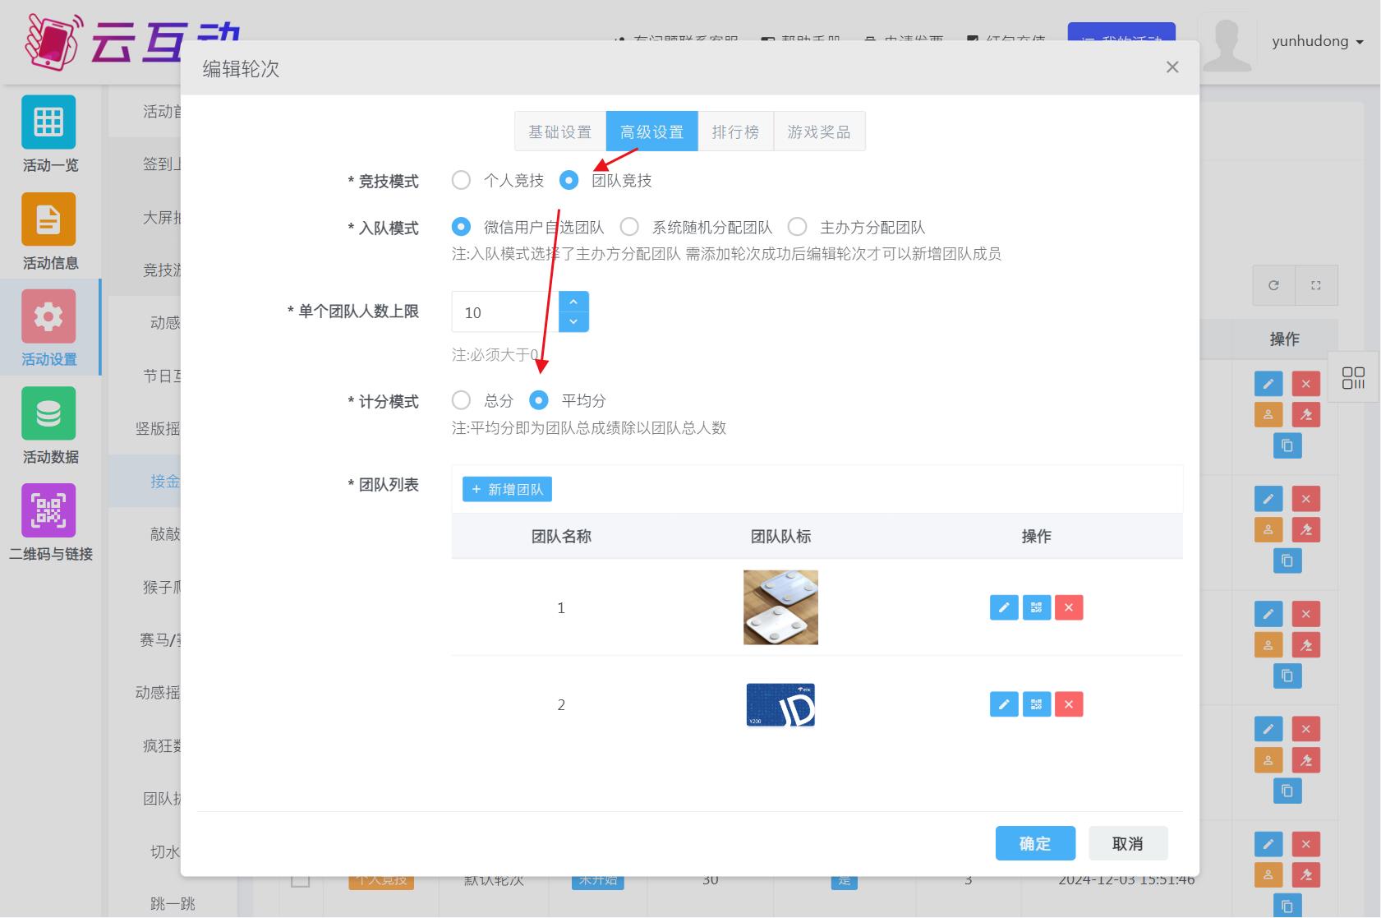The height and width of the screenshot is (918, 1381).
Task: Choose 系统随机分配团队 join mode
Action: (x=629, y=227)
